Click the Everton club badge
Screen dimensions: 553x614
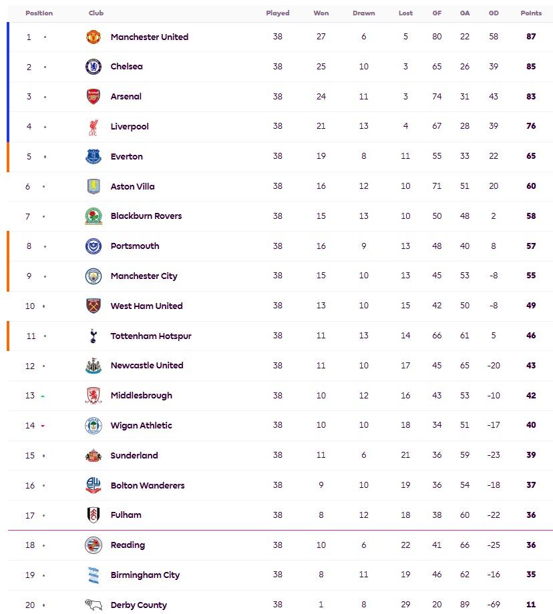93,156
